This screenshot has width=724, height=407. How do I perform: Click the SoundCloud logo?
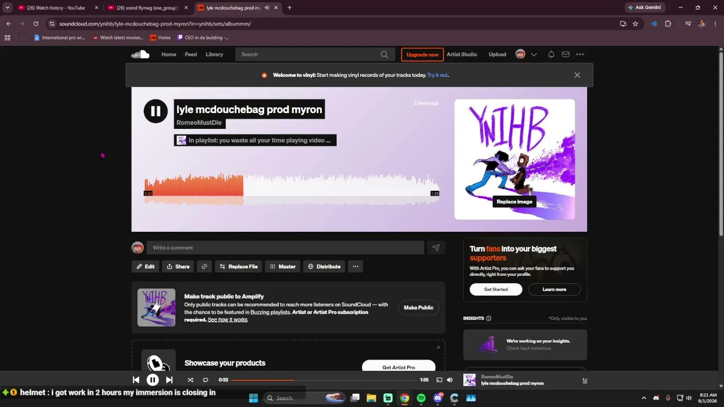pos(140,54)
